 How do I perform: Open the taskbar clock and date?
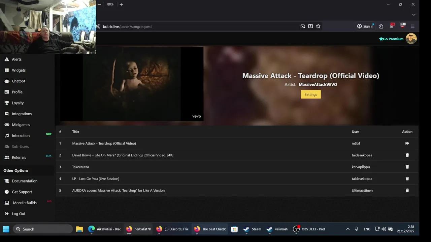tap(406, 229)
